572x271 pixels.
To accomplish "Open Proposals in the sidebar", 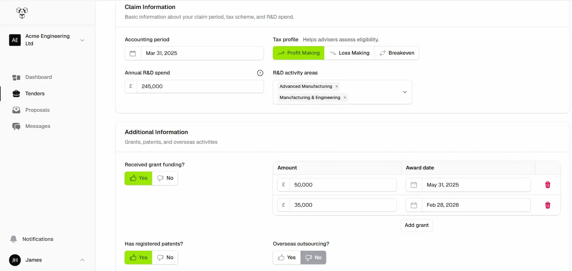I will 37,110.
